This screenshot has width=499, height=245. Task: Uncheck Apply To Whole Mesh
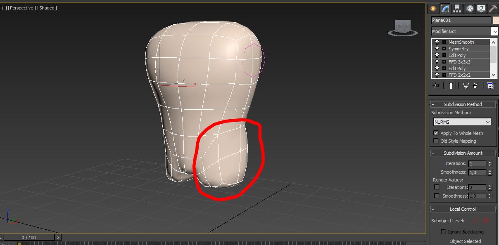coord(436,133)
